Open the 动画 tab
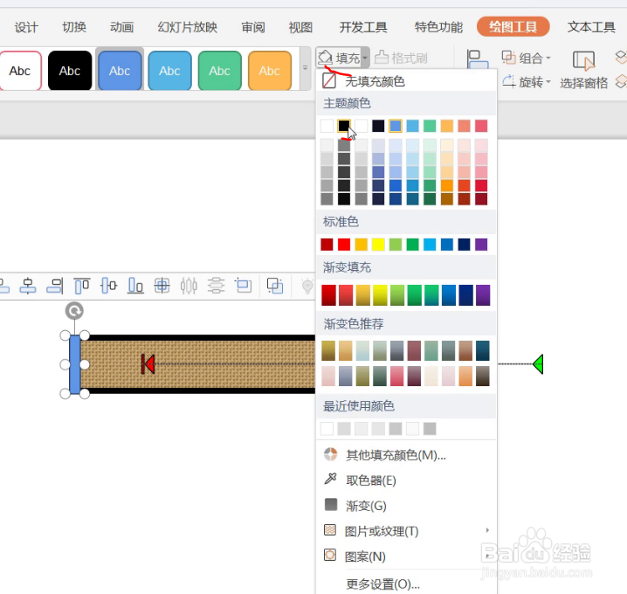The image size is (627, 594). coord(121,27)
